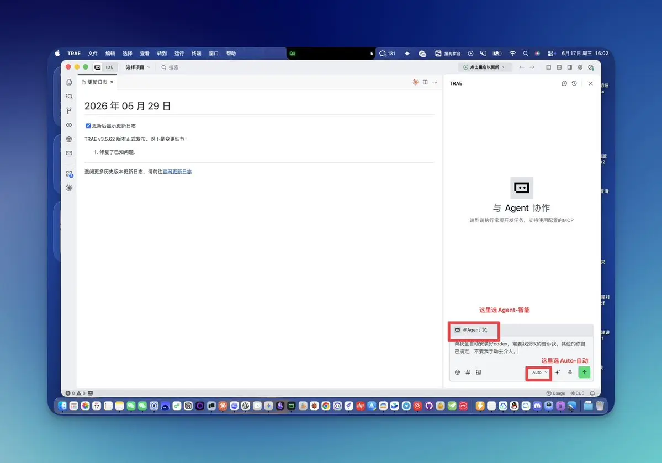Click the starburst icon in activity bar
Screen dimensions: 662x463
(x=69, y=188)
